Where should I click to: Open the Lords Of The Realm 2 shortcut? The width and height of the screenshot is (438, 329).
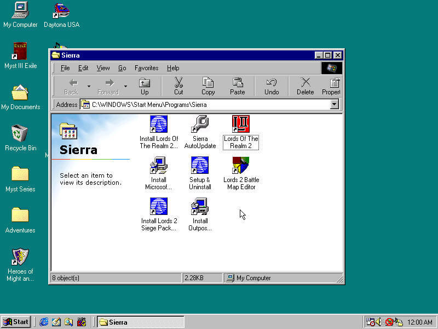pyautogui.click(x=241, y=125)
